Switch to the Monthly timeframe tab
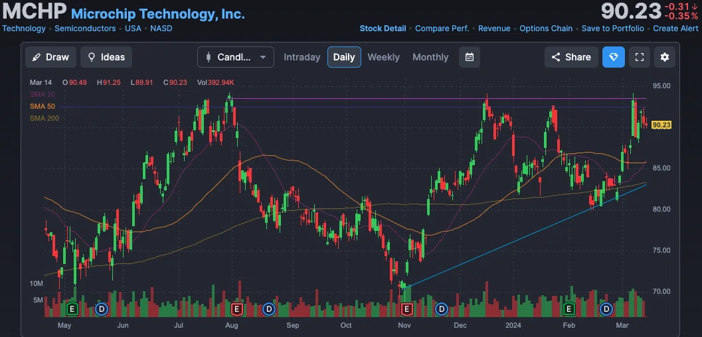The height and width of the screenshot is (337, 702). tap(430, 57)
